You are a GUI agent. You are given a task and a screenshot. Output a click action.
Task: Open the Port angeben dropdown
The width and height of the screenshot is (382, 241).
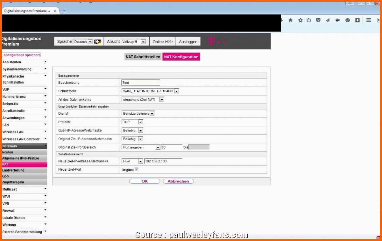click(x=141, y=147)
